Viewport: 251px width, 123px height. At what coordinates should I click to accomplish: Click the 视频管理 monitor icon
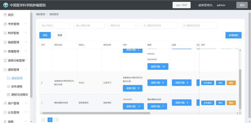[x=5, y=42]
